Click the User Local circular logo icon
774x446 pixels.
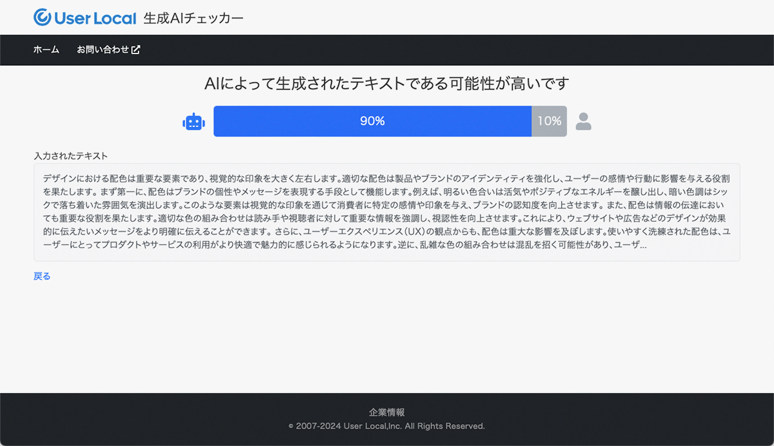[x=43, y=17]
